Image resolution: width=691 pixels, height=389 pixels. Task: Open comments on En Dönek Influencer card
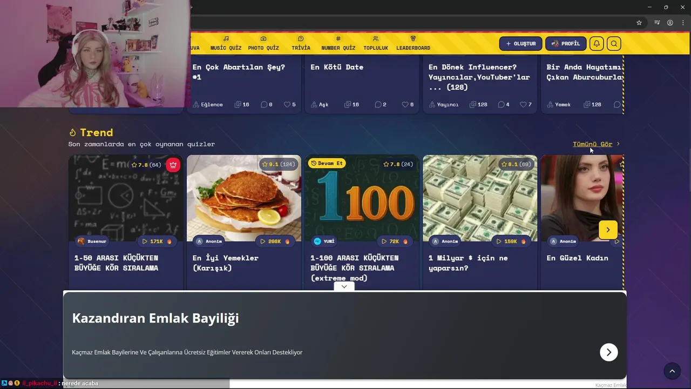click(x=504, y=104)
